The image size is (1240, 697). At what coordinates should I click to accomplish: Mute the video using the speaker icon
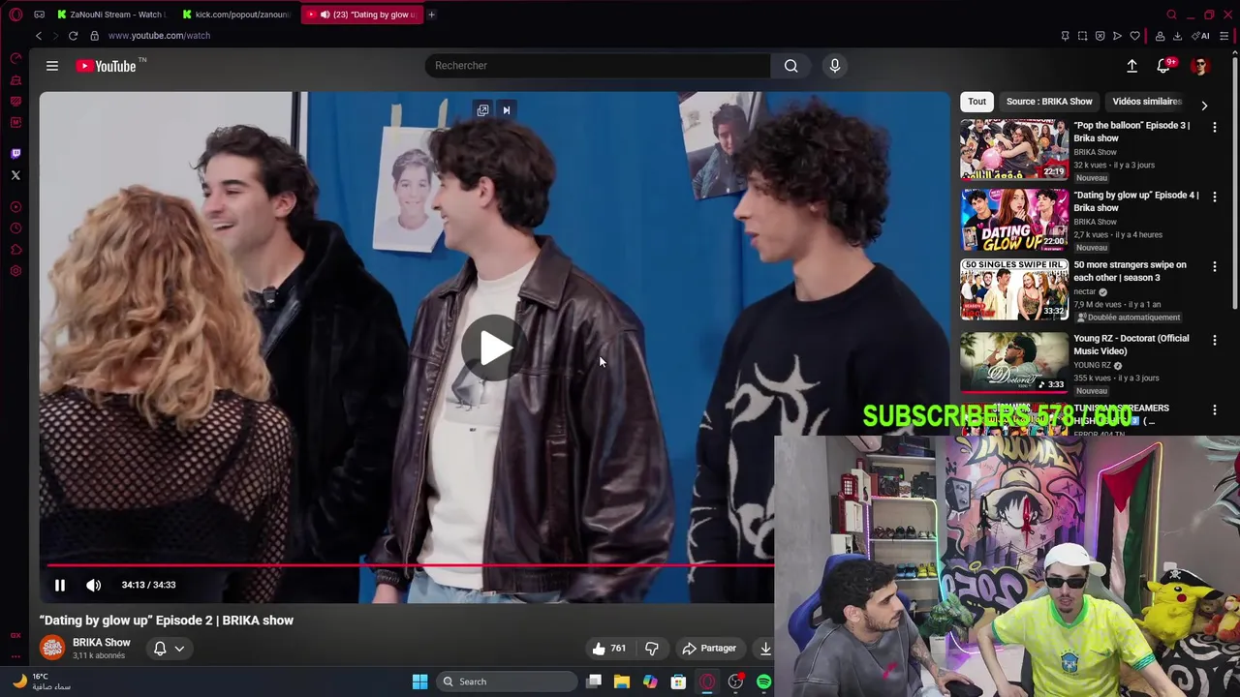[93, 585]
